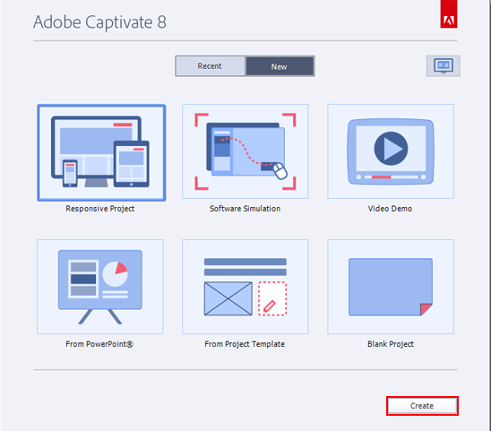Click the 'From PowerPoint®' text label
The image size is (491, 431).
click(x=99, y=344)
